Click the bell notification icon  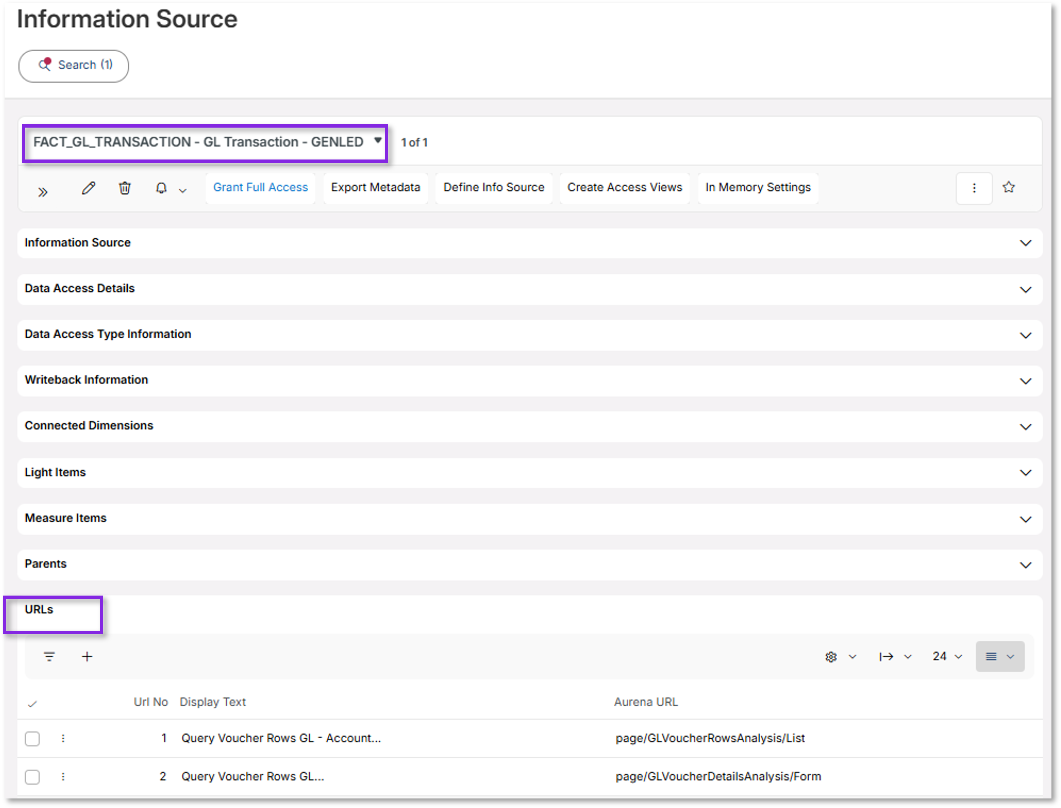click(161, 187)
